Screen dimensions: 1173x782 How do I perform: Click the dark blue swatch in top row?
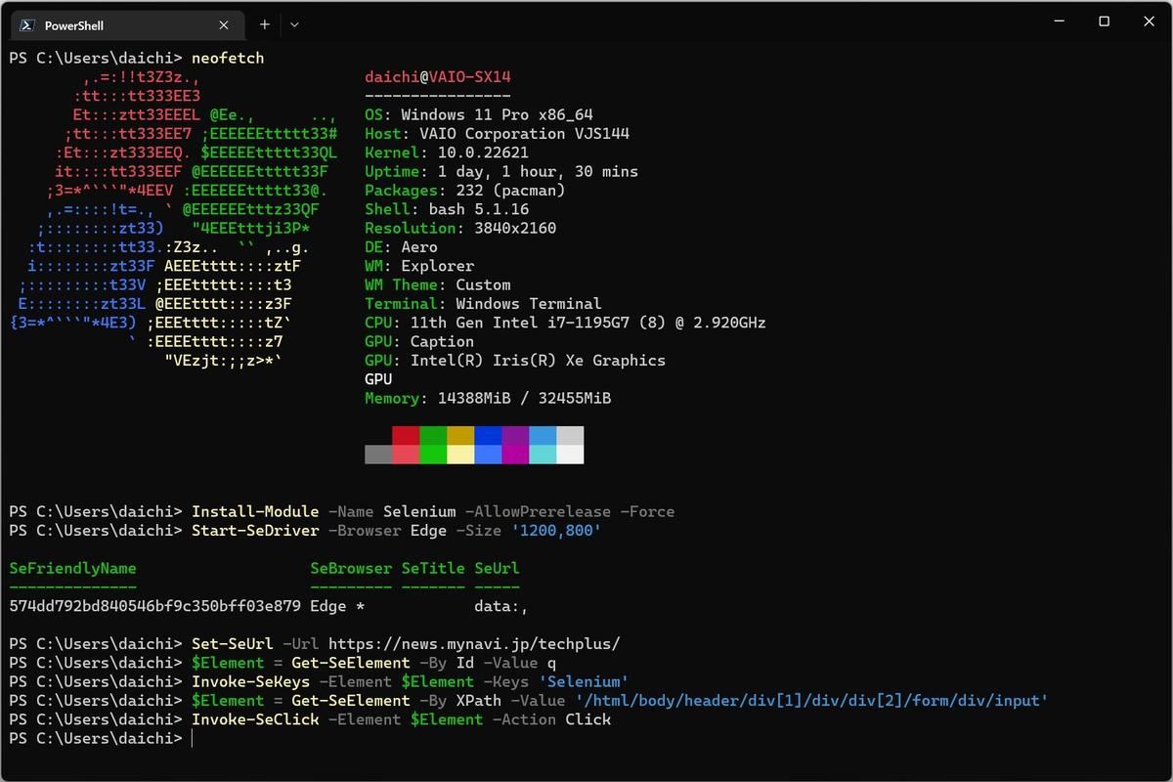tap(488, 435)
